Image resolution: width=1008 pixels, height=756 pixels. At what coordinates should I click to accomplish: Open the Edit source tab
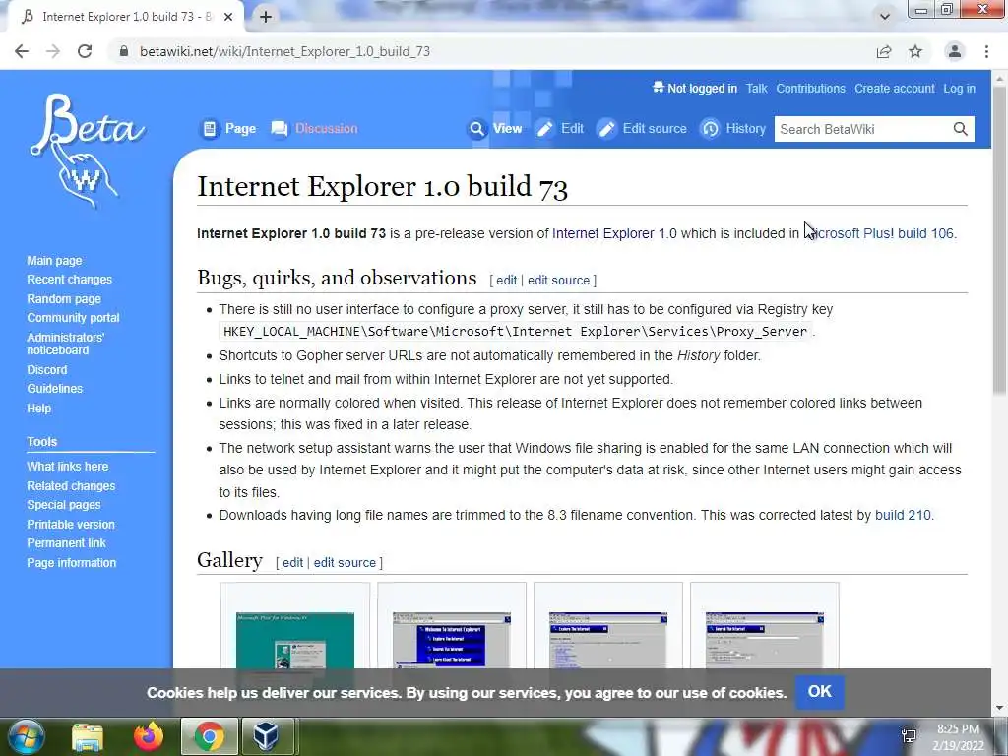(x=642, y=129)
